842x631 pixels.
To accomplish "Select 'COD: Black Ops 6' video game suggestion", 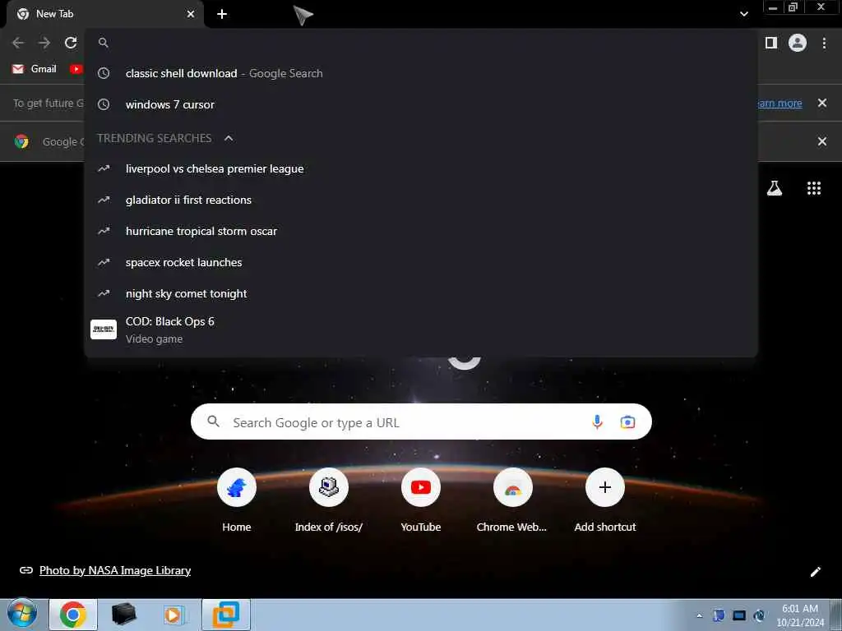I will pyautogui.click(x=421, y=329).
